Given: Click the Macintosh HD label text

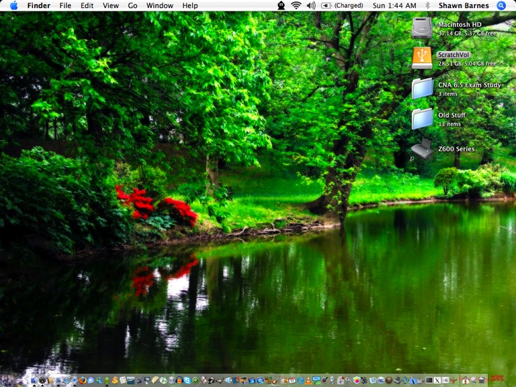Looking at the screenshot, I should pos(460,24).
